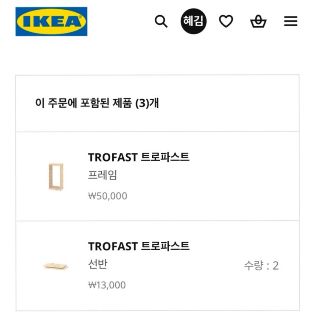
Task: Select the empty area right of ₩50,000
Action: (x=212, y=196)
